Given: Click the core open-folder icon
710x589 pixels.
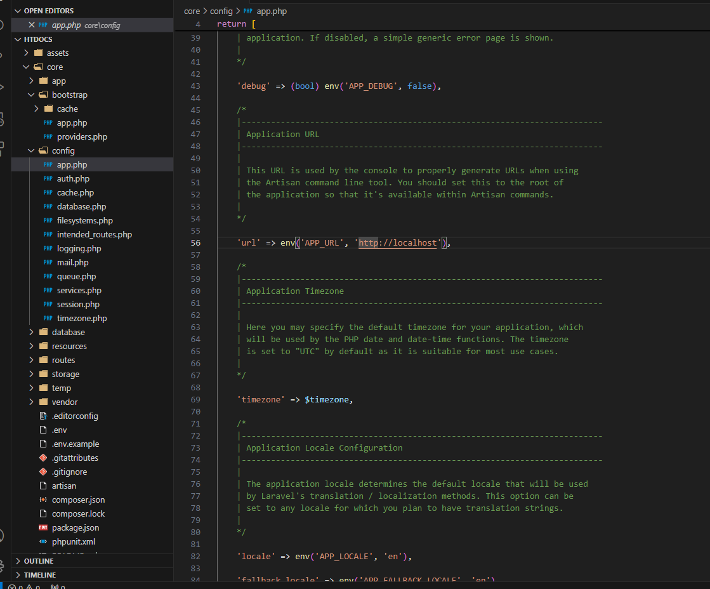Looking at the screenshot, I should pyautogui.click(x=39, y=67).
